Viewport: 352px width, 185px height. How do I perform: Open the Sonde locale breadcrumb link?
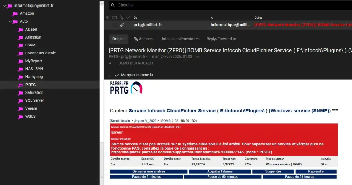tap(120, 121)
